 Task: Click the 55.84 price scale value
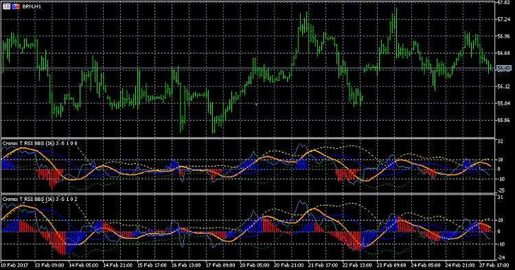503,103
